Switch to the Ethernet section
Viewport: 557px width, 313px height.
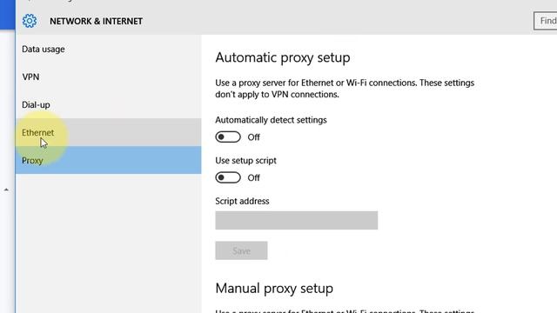click(x=108, y=132)
